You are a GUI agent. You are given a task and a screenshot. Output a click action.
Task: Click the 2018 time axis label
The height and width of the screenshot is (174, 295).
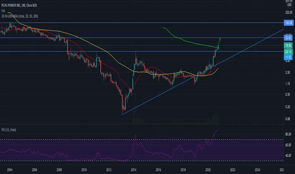183,170
